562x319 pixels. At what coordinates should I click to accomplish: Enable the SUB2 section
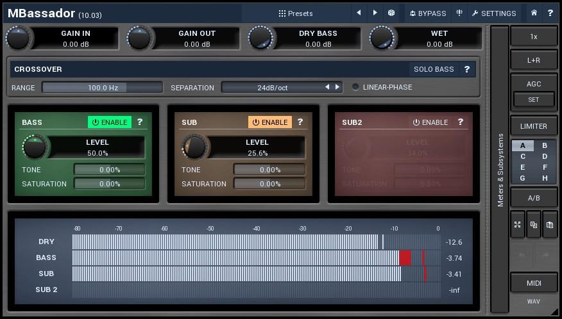tap(430, 122)
